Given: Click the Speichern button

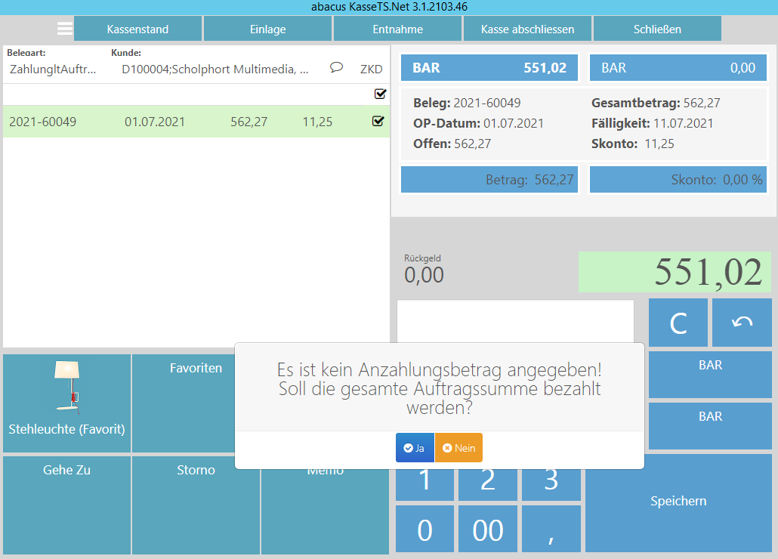Looking at the screenshot, I should click(x=678, y=502).
